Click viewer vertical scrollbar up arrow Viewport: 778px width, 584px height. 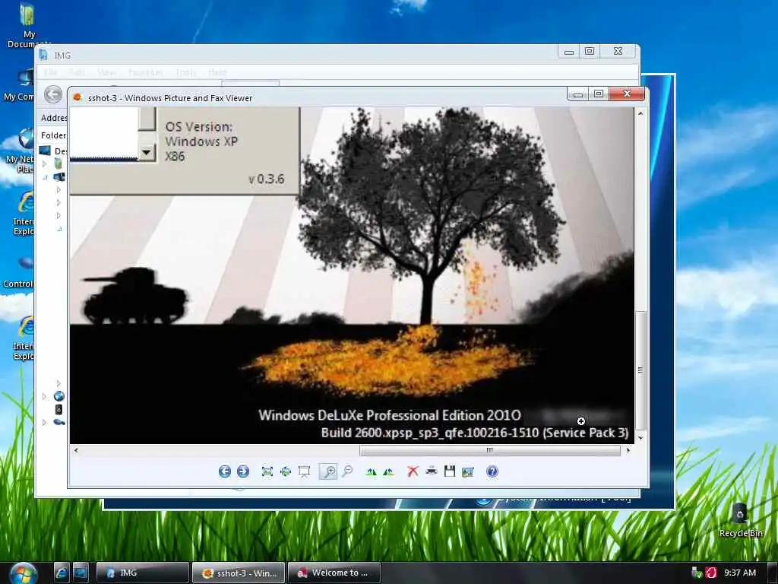[640, 113]
